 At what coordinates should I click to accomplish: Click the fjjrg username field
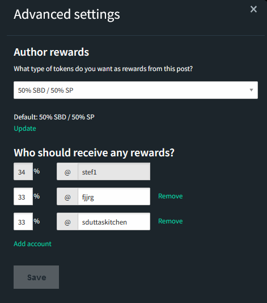pyautogui.click(x=114, y=196)
